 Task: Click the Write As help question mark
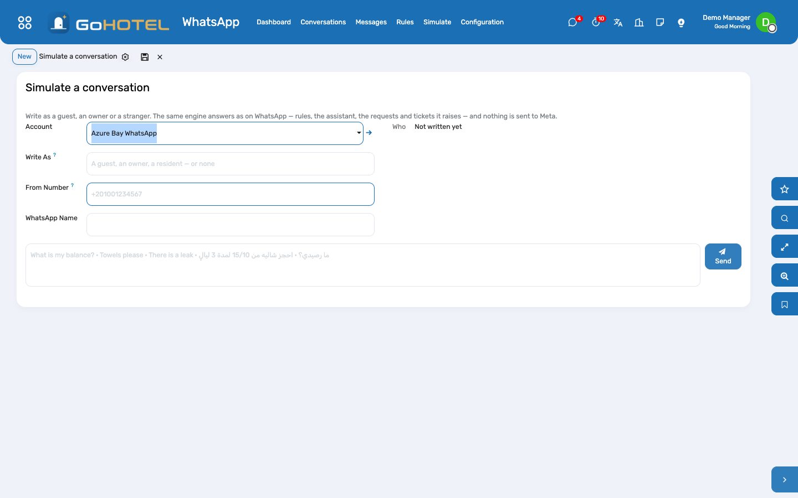pos(54,155)
